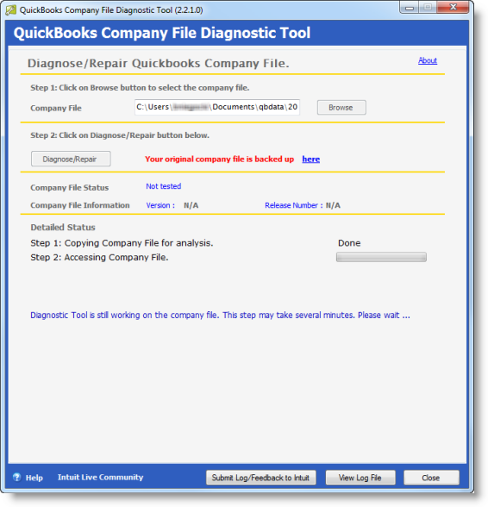Close the window with the red X
Screen dimensions: 488x507
click(x=453, y=8)
